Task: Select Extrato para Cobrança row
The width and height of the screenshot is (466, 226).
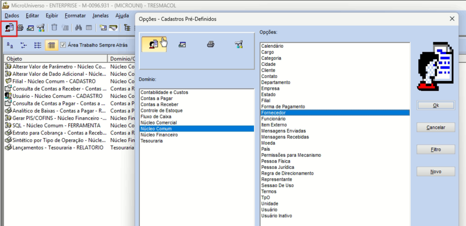Action: [x=69, y=133]
